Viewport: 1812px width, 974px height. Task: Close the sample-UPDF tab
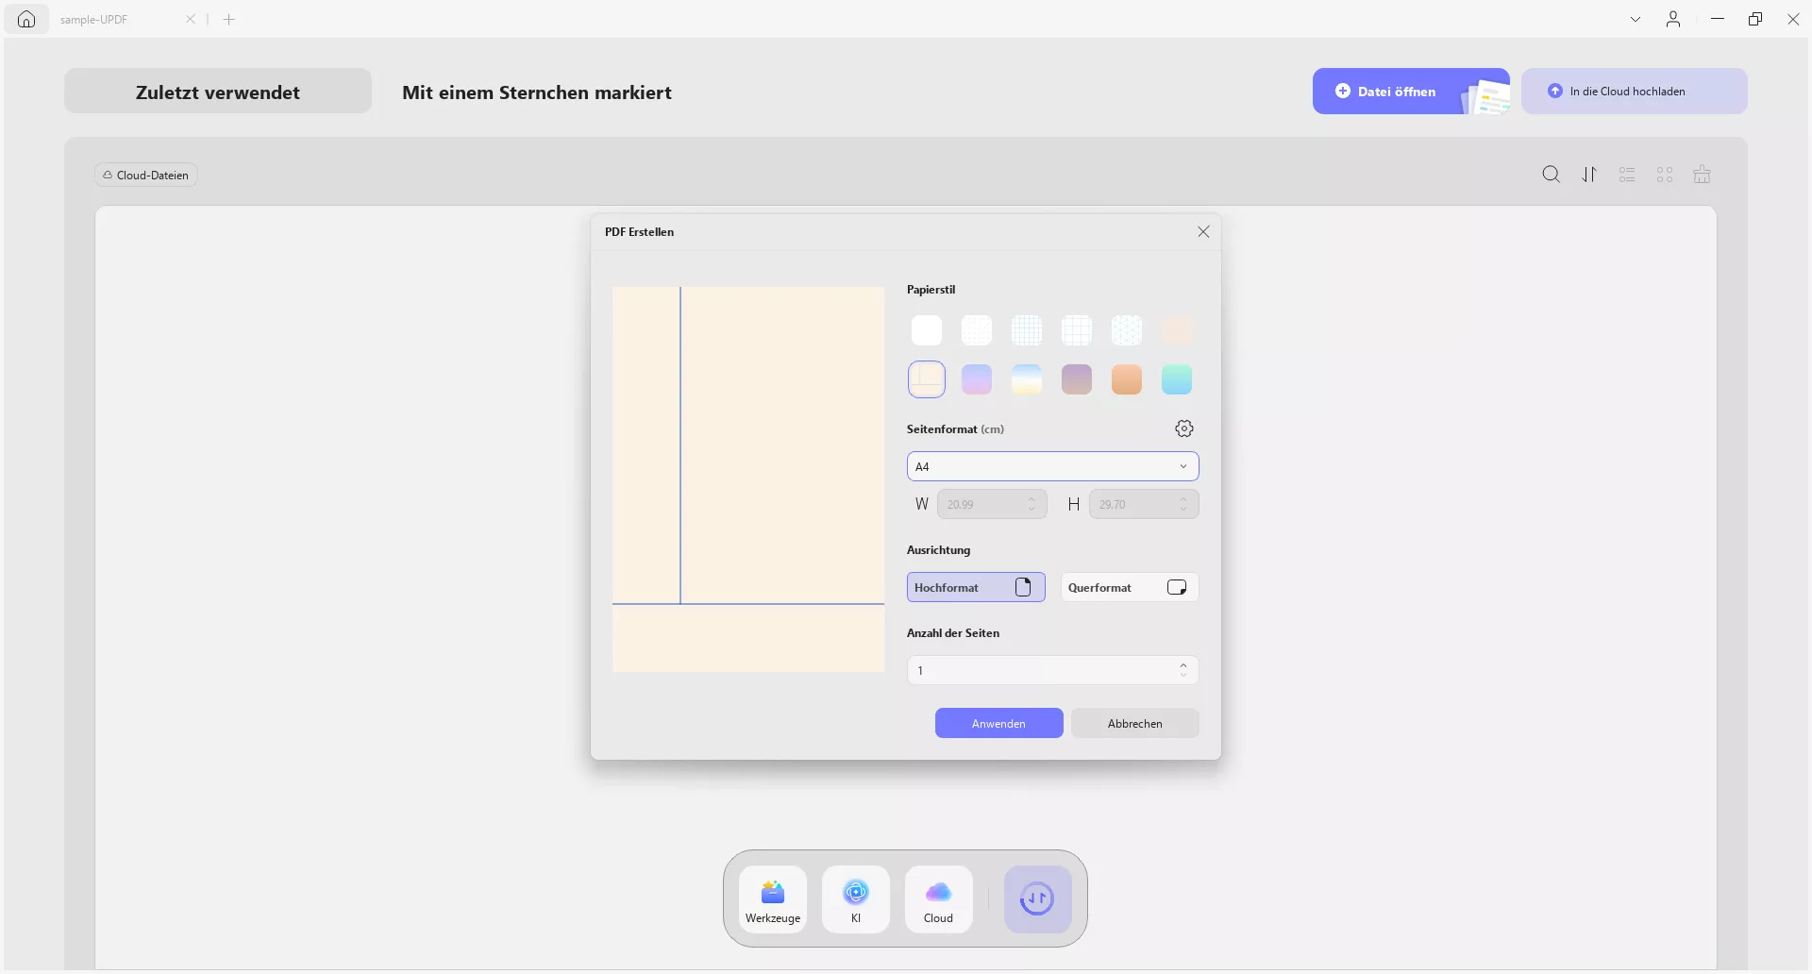click(x=191, y=19)
